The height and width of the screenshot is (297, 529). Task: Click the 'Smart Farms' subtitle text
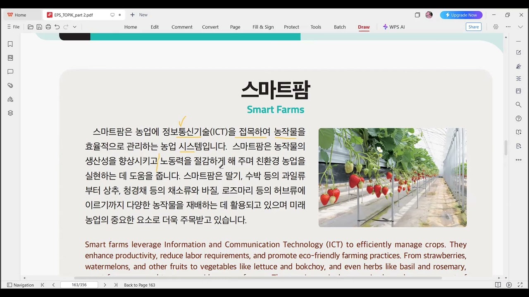[276, 110]
